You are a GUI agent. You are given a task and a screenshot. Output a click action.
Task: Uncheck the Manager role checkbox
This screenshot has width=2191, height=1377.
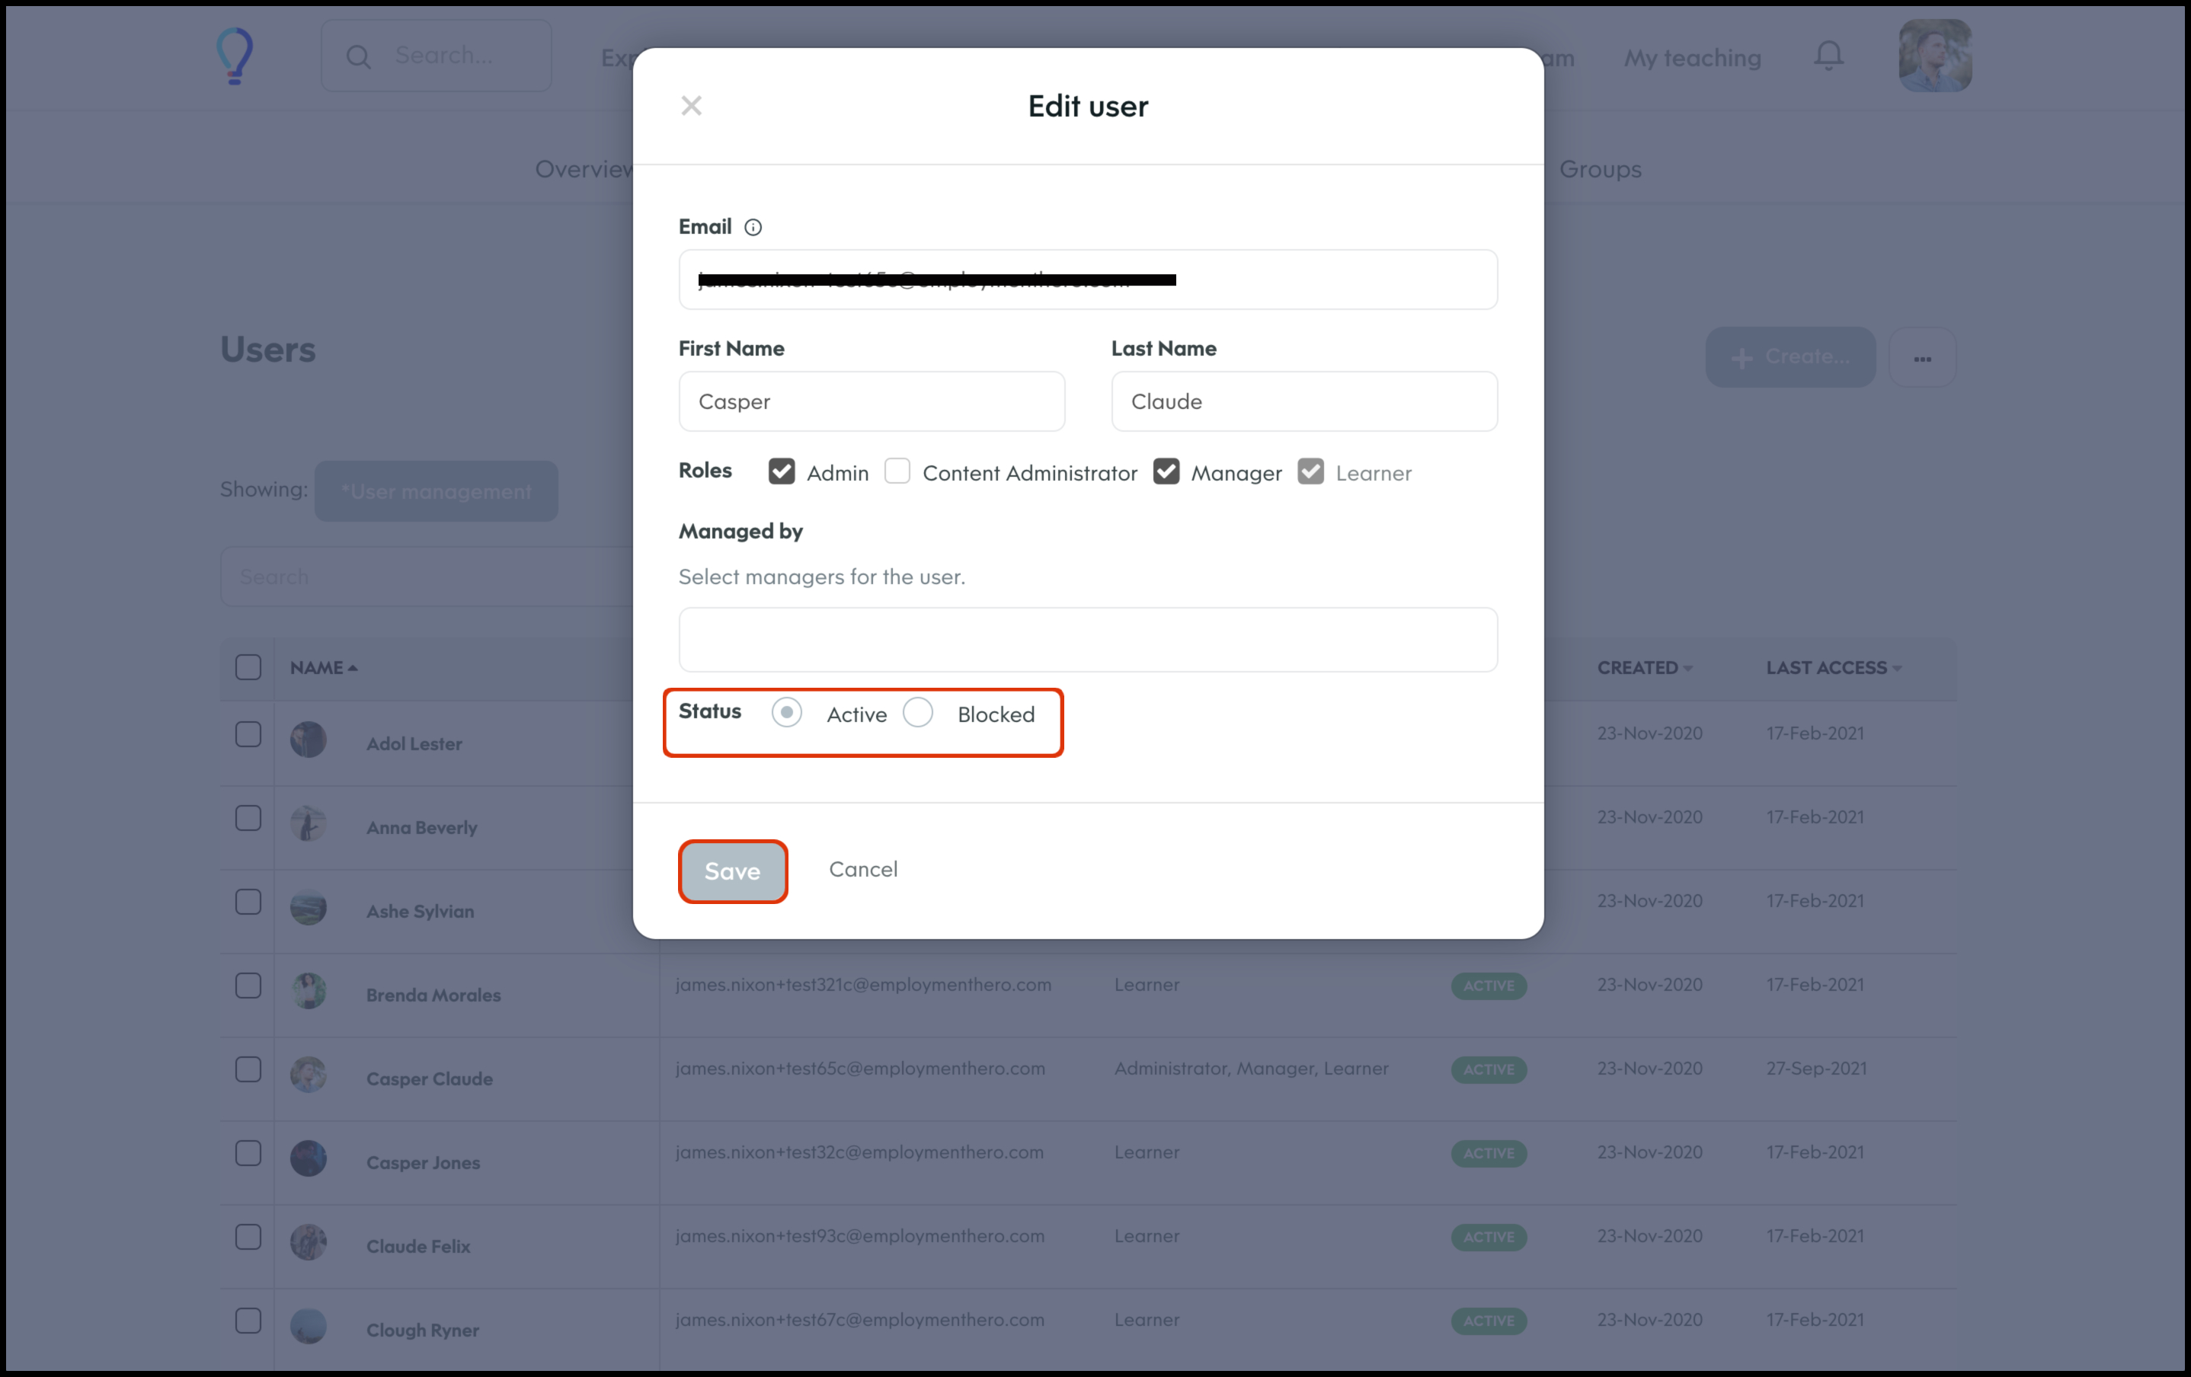tap(1166, 472)
